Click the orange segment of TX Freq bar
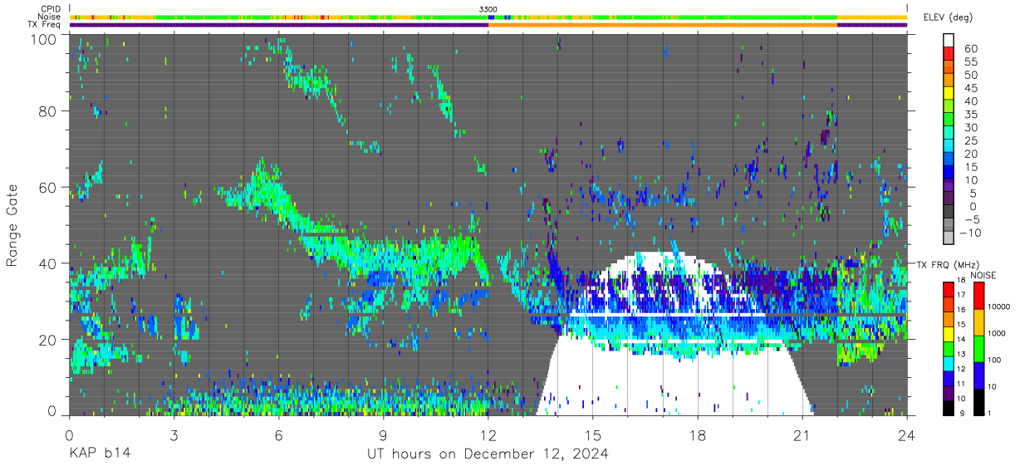 click(663, 25)
